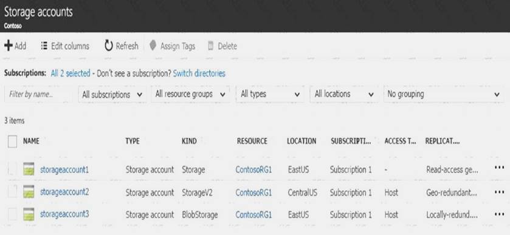This screenshot has height=235, width=510.
Task: Check the box for storageaccount3
Action: 12,214
